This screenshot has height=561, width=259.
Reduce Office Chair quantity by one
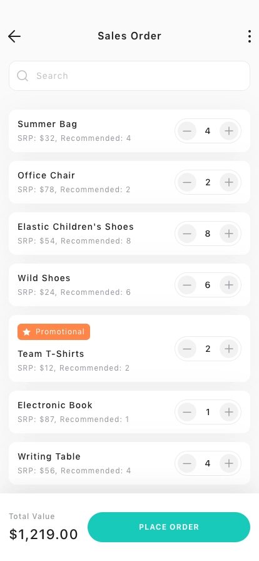186,182
